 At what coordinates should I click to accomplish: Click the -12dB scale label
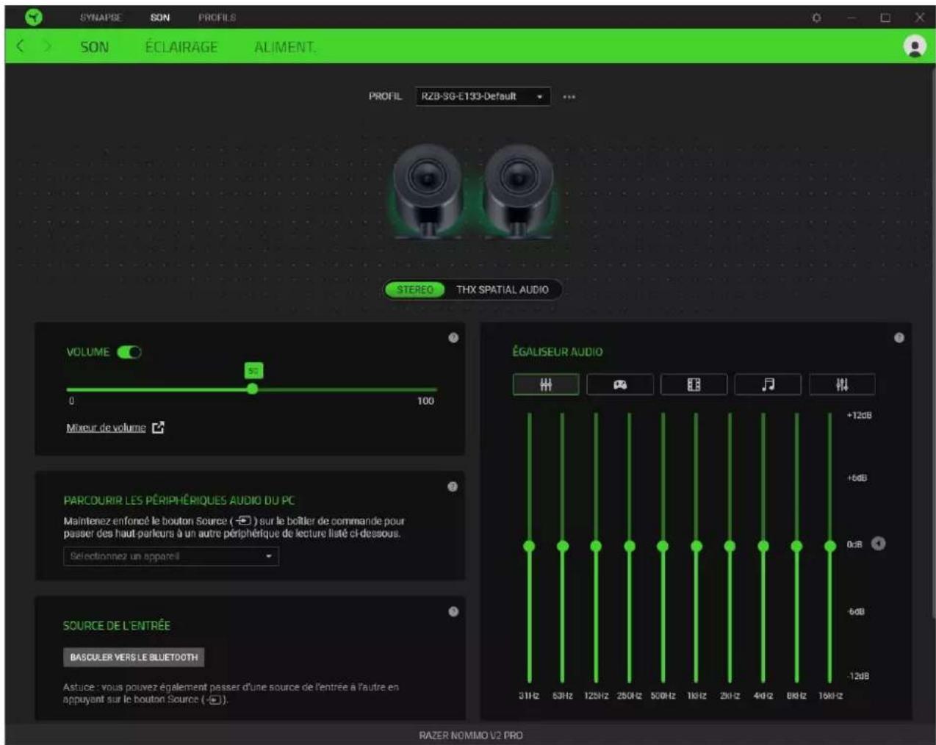pos(858,676)
